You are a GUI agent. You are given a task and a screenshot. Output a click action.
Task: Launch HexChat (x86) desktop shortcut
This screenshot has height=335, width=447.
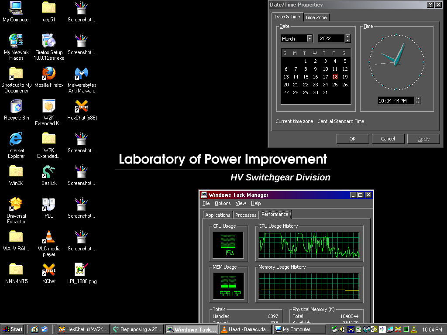click(x=82, y=106)
